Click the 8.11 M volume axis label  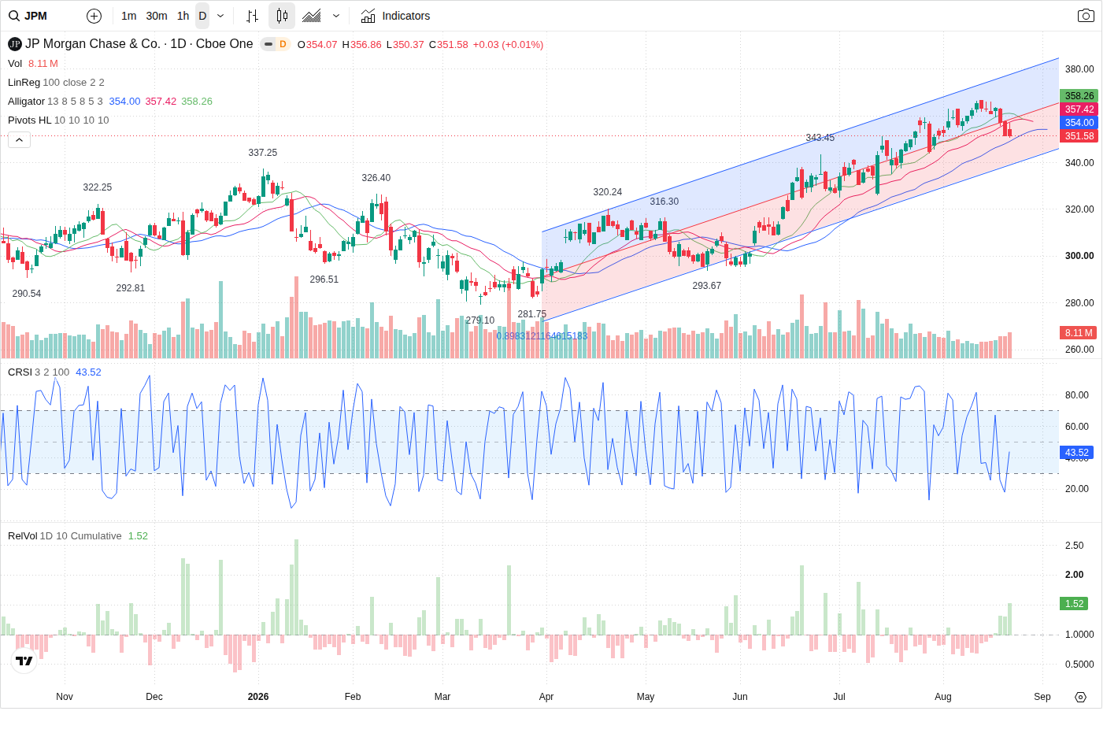point(1079,333)
